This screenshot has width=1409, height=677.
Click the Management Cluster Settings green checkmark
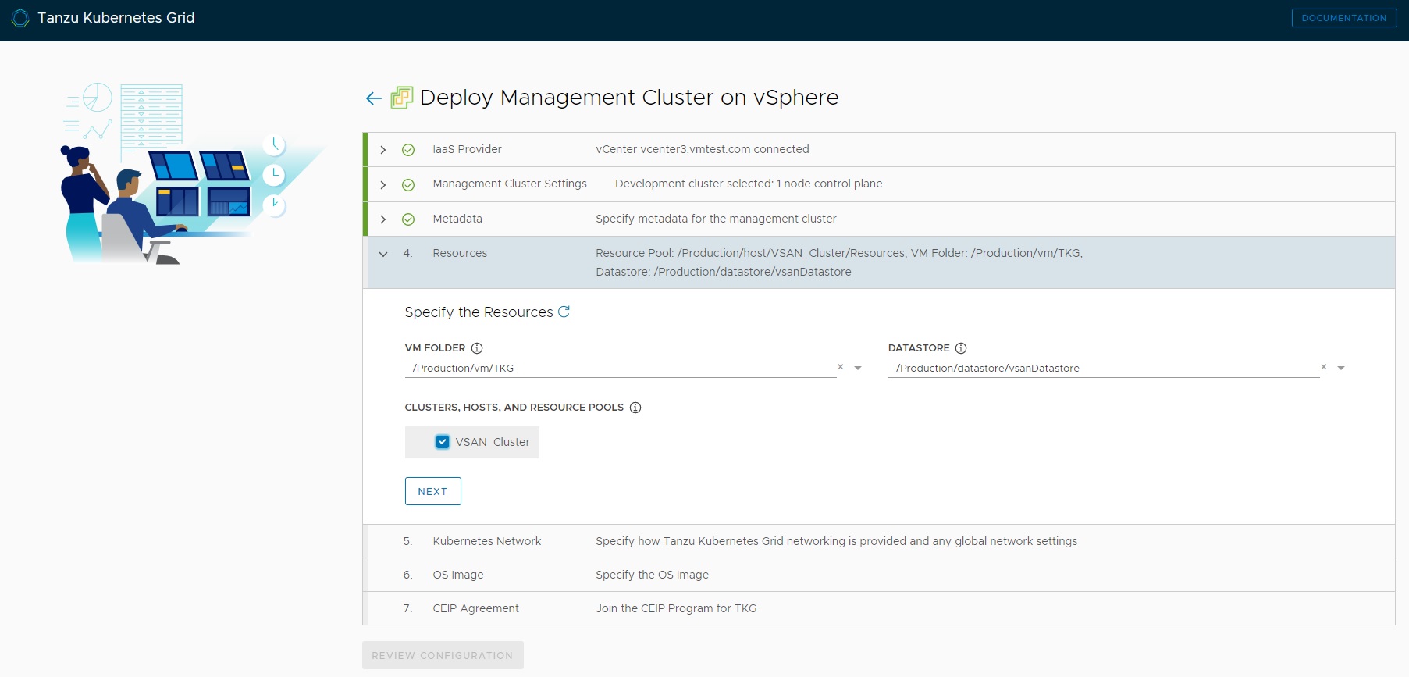click(x=408, y=185)
